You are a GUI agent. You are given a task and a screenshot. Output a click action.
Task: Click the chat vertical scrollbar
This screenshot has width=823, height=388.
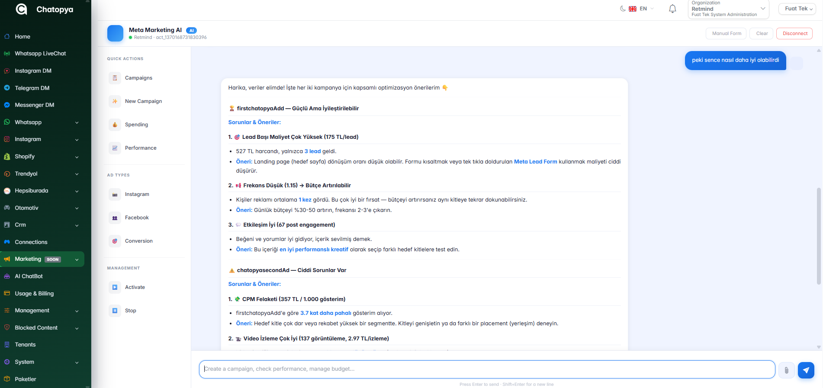click(x=818, y=236)
